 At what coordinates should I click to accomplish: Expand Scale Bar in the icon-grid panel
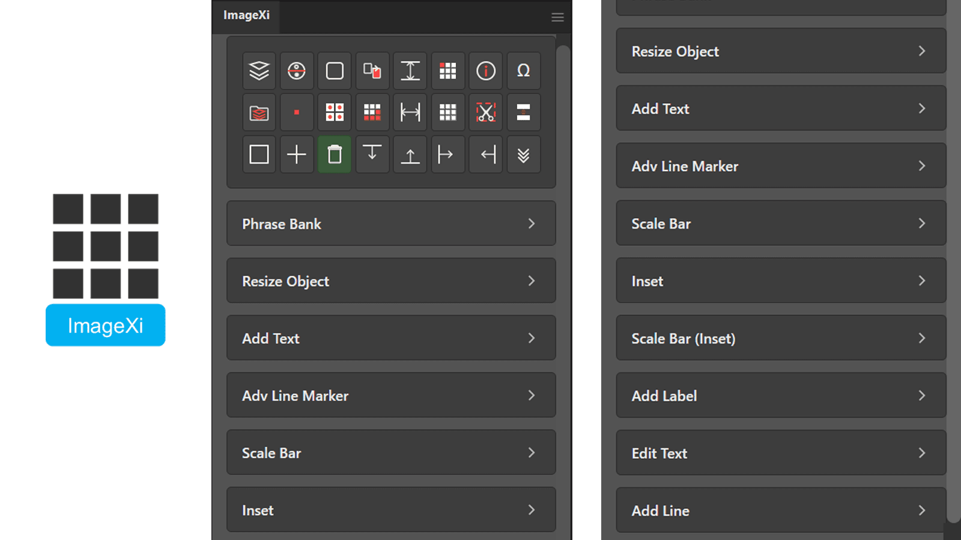coord(391,452)
